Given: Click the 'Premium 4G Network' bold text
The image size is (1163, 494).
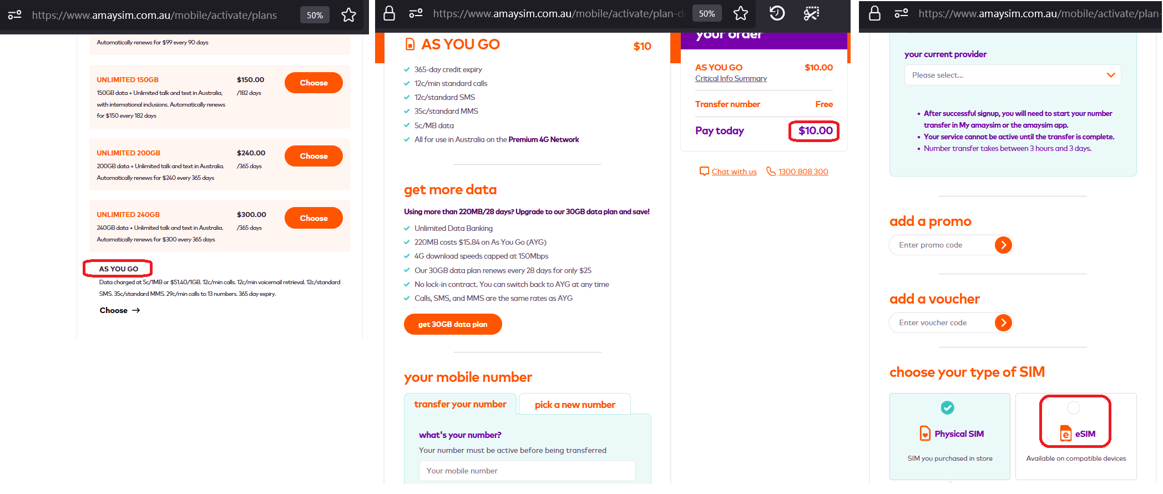Looking at the screenshot, I should click(544, 140).
